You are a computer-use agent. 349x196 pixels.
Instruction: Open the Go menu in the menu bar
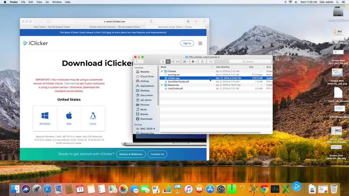coord(47,2)
